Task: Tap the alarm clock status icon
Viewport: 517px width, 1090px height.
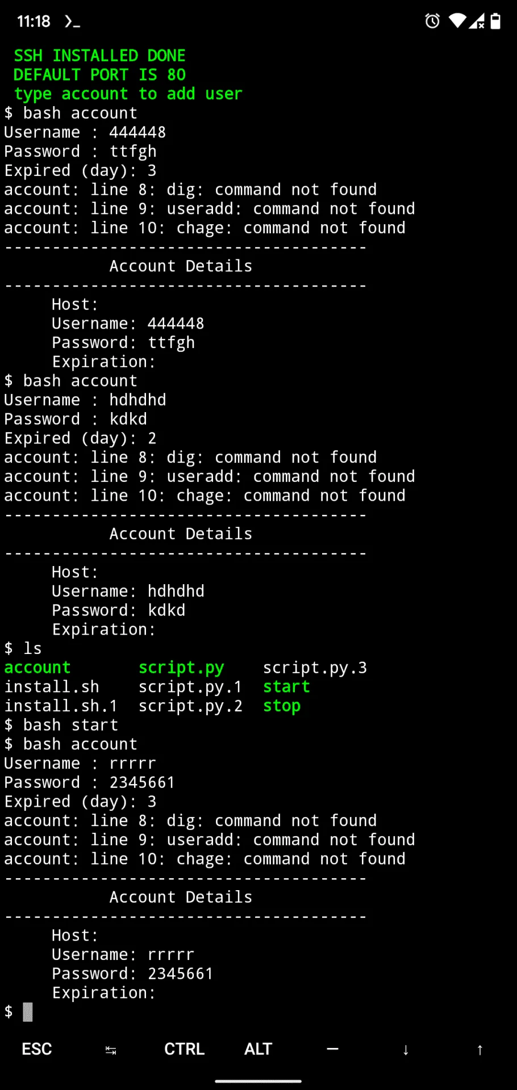Action: point(432,21)
